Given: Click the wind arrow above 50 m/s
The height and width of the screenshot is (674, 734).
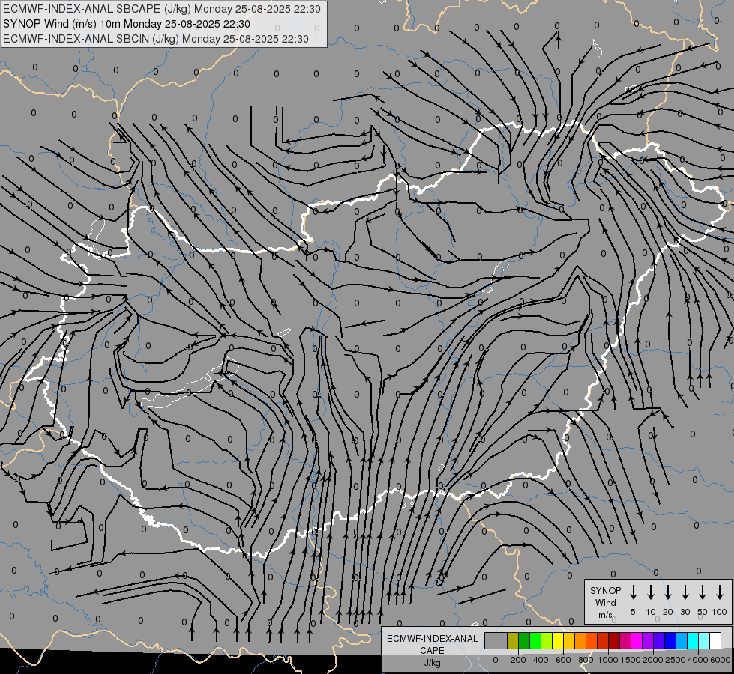Looking at the screenshot, I should pyautogui.click(x=703, y=592).
